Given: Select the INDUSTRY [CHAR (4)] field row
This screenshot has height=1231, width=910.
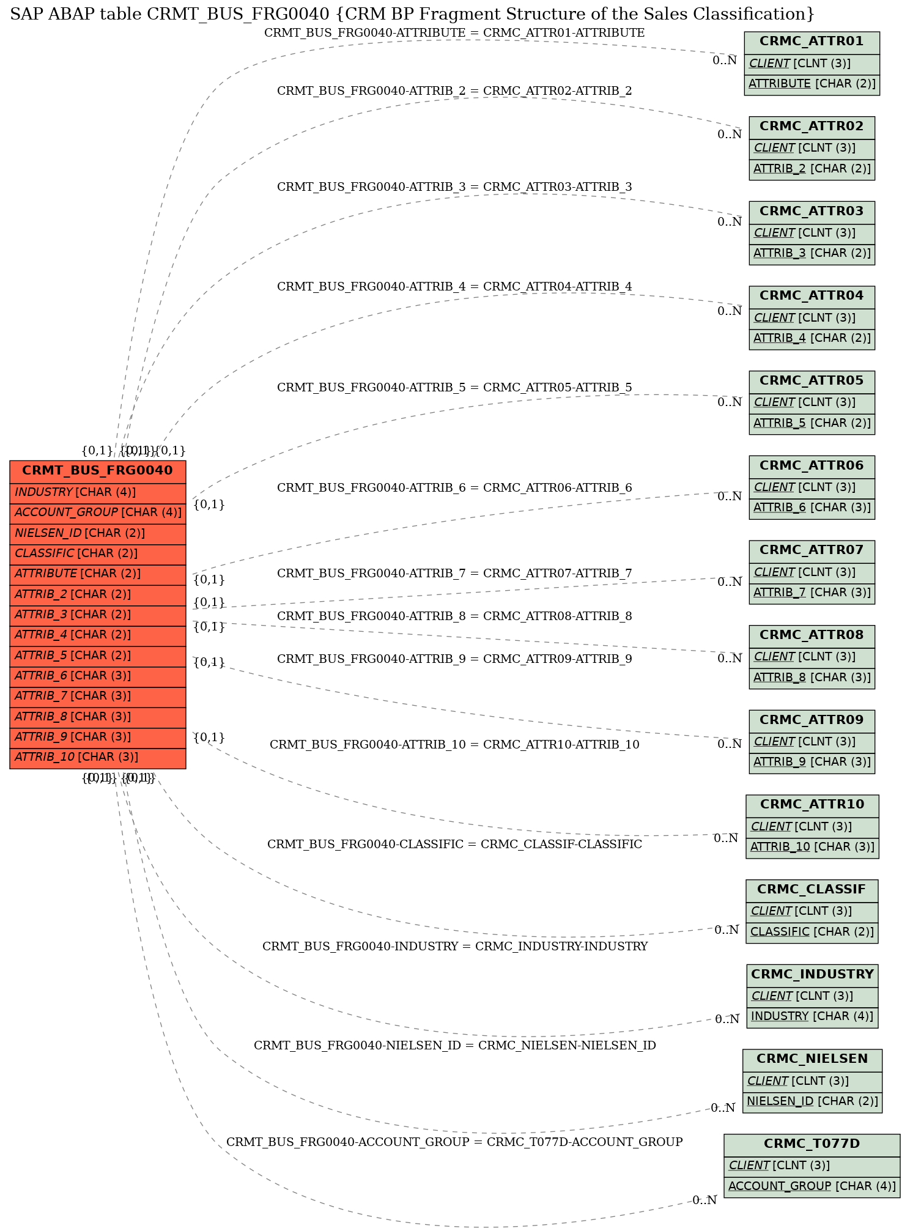Looking at the screenshot, I should 98,493.
